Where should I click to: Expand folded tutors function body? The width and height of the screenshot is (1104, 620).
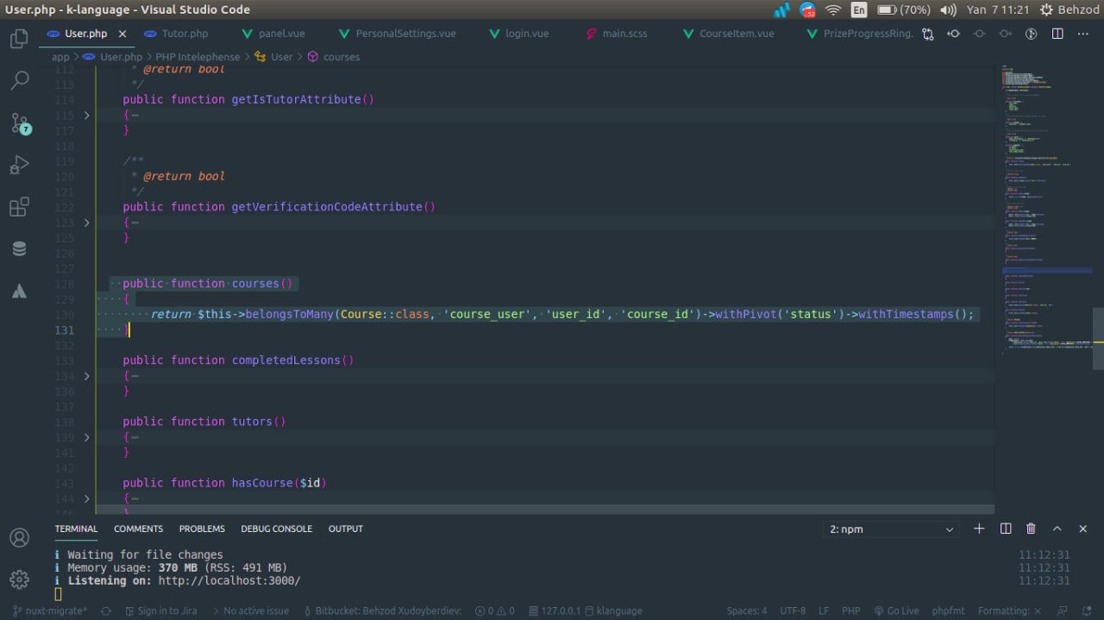(86, 437)
